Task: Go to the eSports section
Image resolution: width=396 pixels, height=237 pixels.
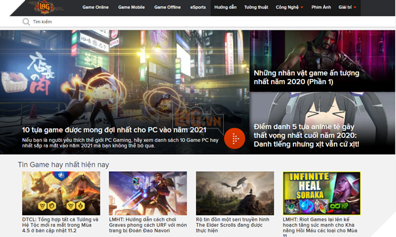Action: (198, 8)
